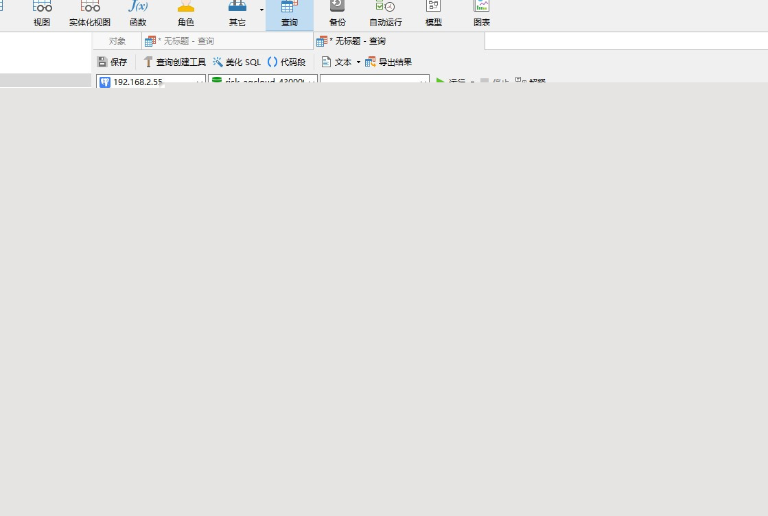Viewport: 768px width, 516px height.
Task: Click the 其它 (Others) toolbar icon
Action: tap(237, 13)
